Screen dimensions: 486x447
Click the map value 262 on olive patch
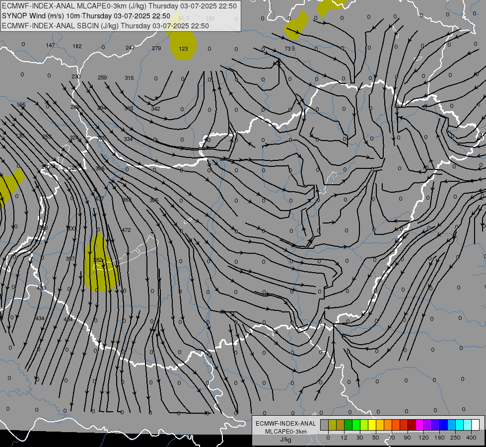[98, 260]
